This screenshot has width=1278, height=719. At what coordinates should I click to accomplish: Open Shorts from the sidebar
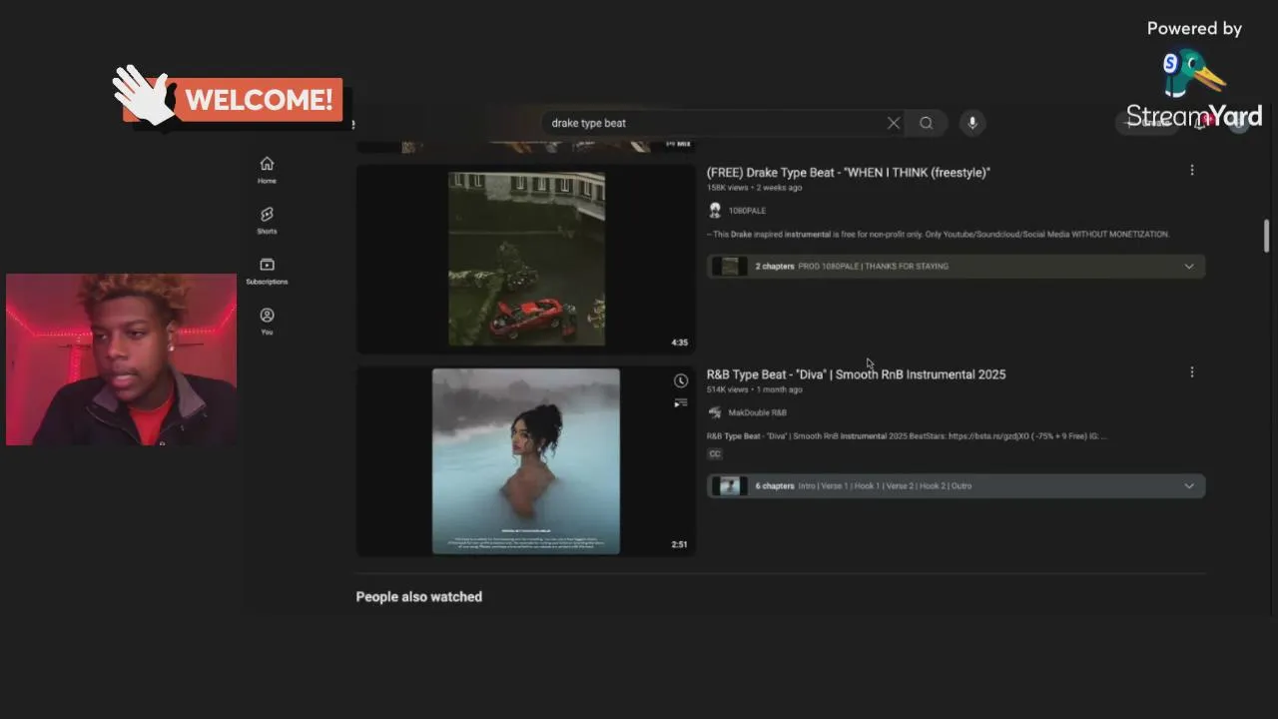[267, 220]
